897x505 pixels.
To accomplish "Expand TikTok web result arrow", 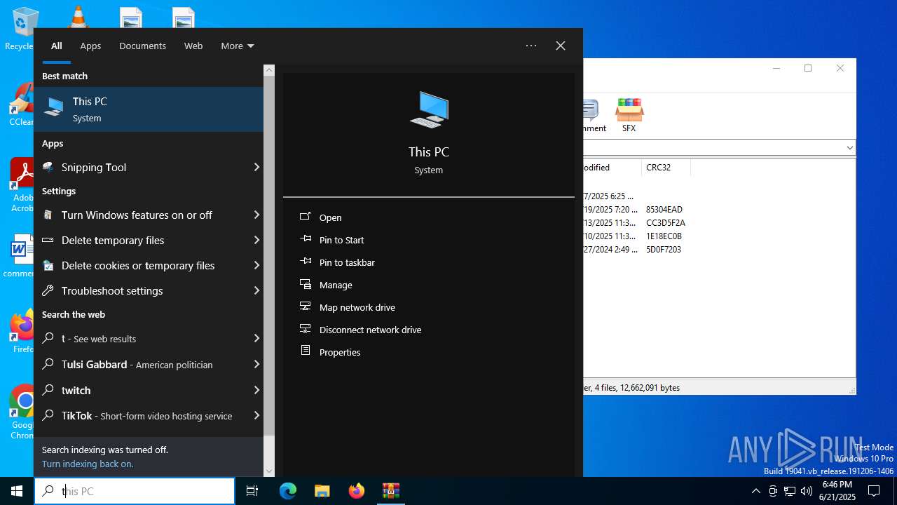I will tap(256, 415).
